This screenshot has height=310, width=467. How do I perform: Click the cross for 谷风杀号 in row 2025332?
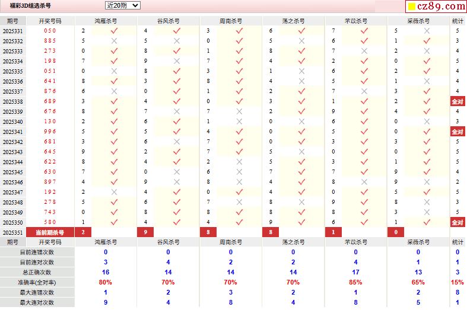point(176,41)
